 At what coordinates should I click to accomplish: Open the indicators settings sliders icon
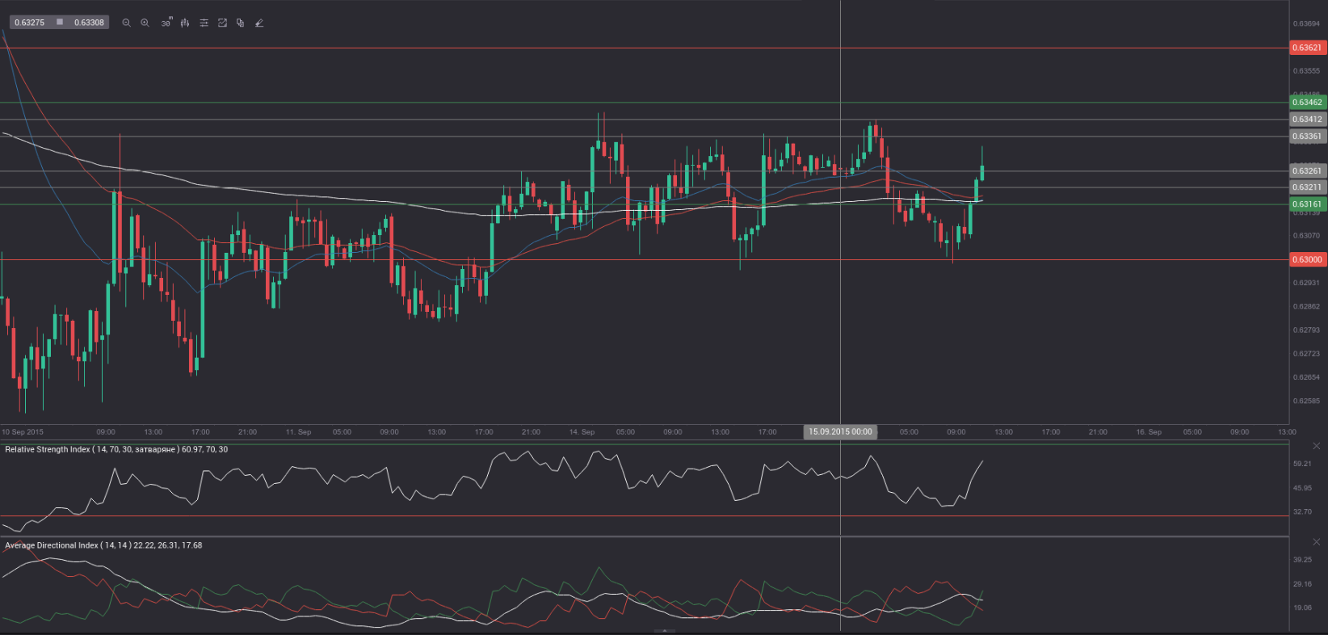pyautogui.click(x=204, y=23)
